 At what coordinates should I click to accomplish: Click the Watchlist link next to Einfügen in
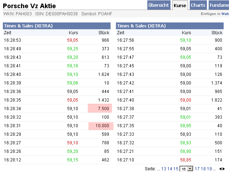point(225,14)
